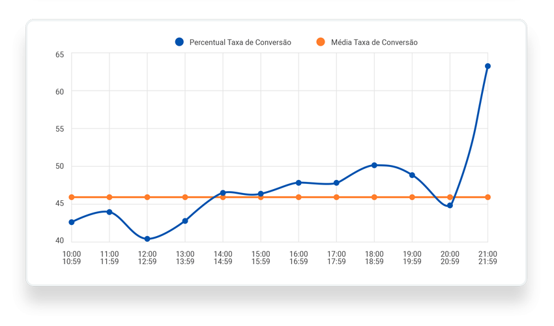This screenshot has height=326, width=554.
Task: Select the blue data point at 19:00
Action: coord(412,175)
